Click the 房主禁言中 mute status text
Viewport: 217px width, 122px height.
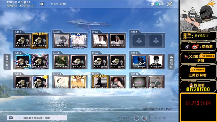125,118
